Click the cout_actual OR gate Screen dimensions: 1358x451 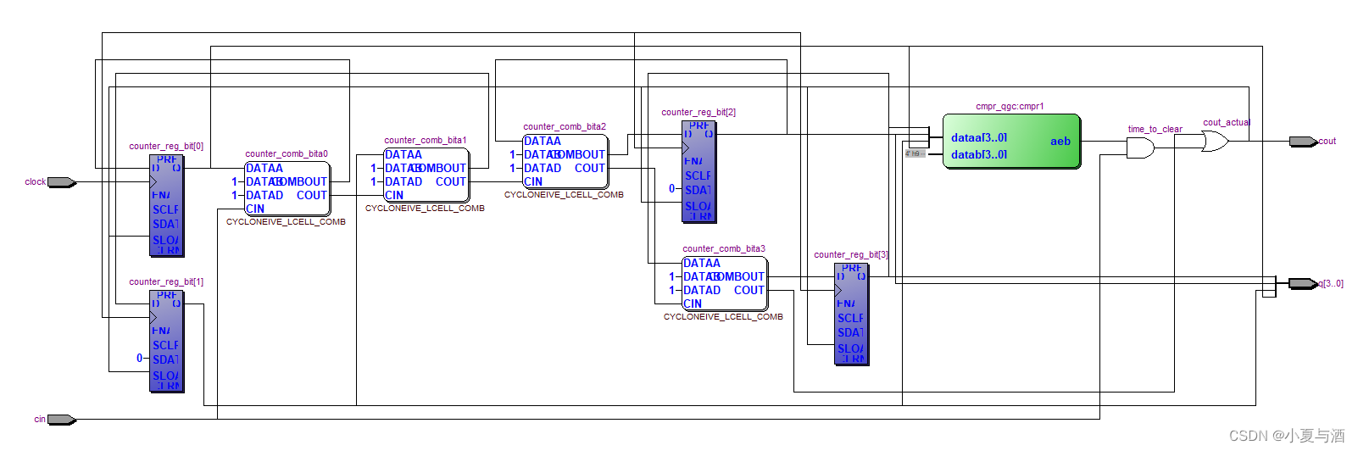[1215, 142]
